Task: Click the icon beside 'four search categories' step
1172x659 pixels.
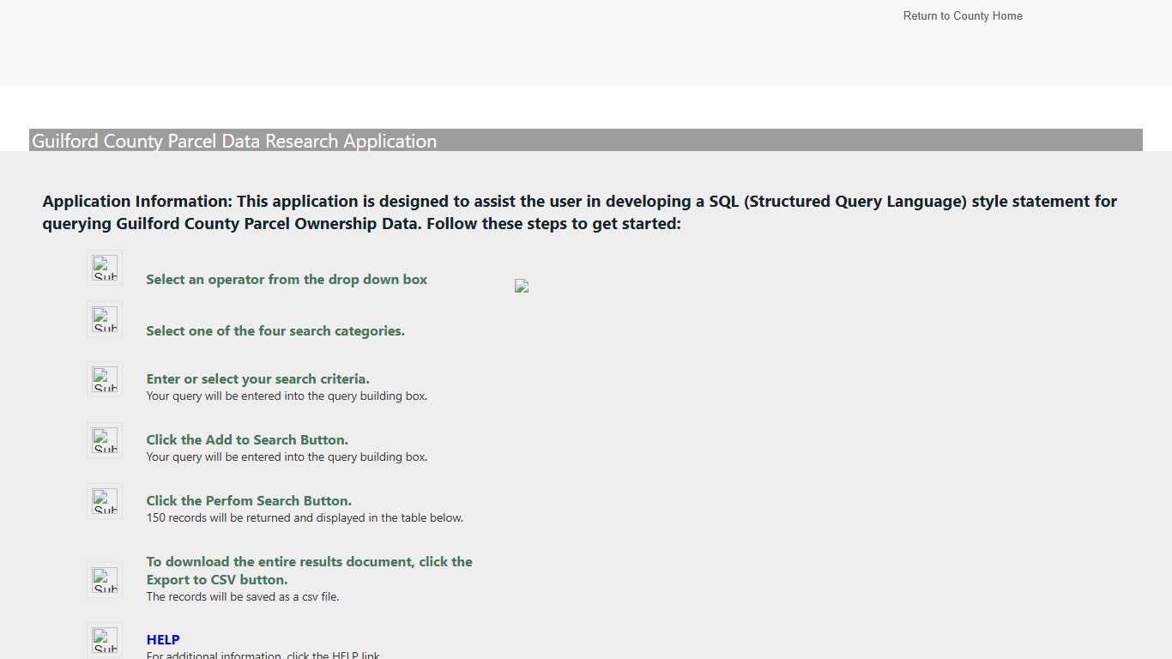Action: 105,319
